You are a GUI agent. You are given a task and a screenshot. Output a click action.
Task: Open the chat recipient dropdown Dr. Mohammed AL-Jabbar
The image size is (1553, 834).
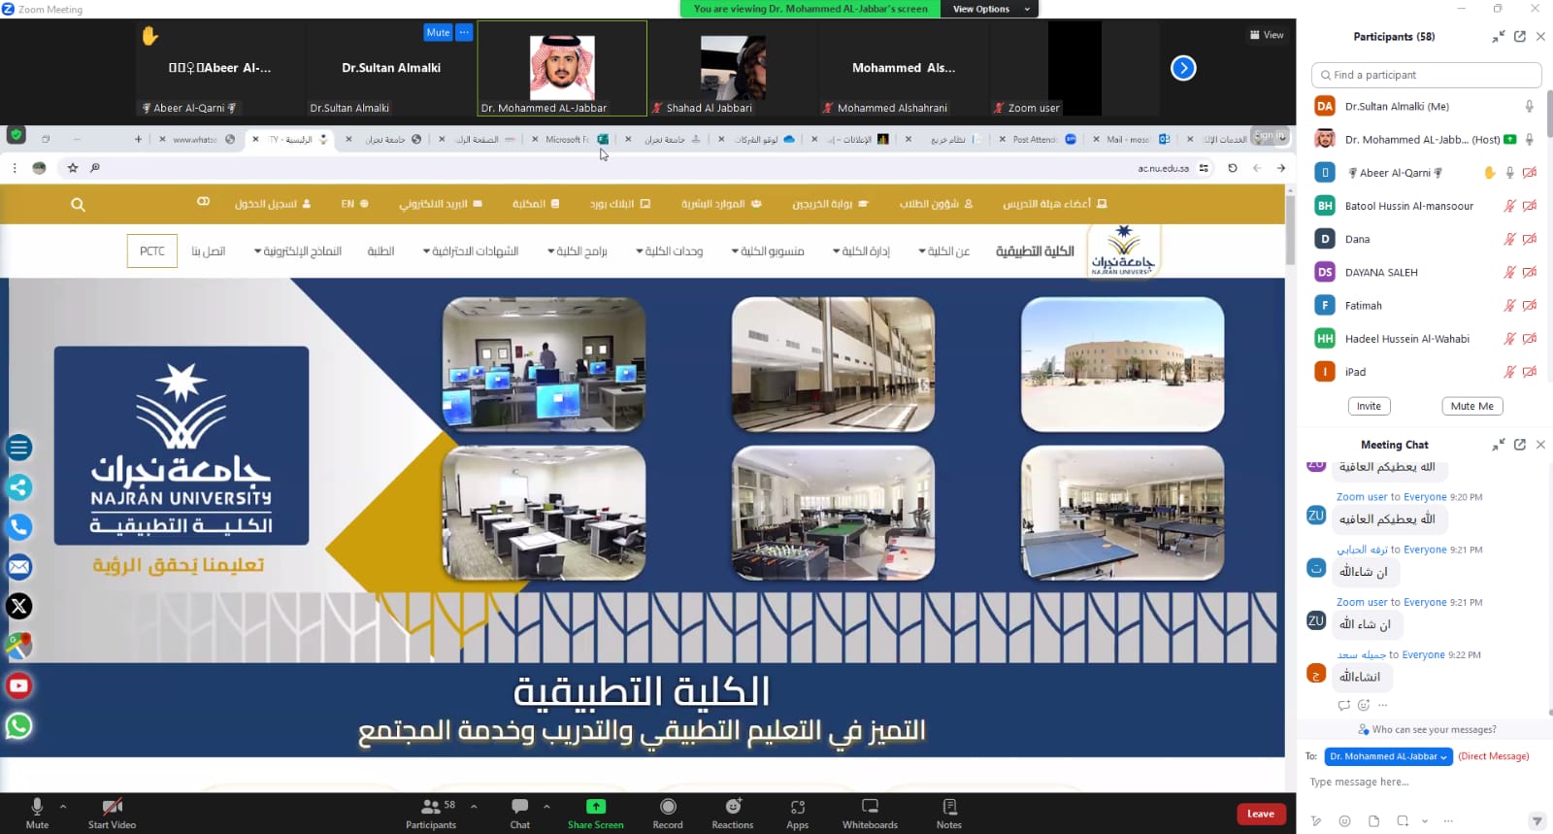point(1388,756)
